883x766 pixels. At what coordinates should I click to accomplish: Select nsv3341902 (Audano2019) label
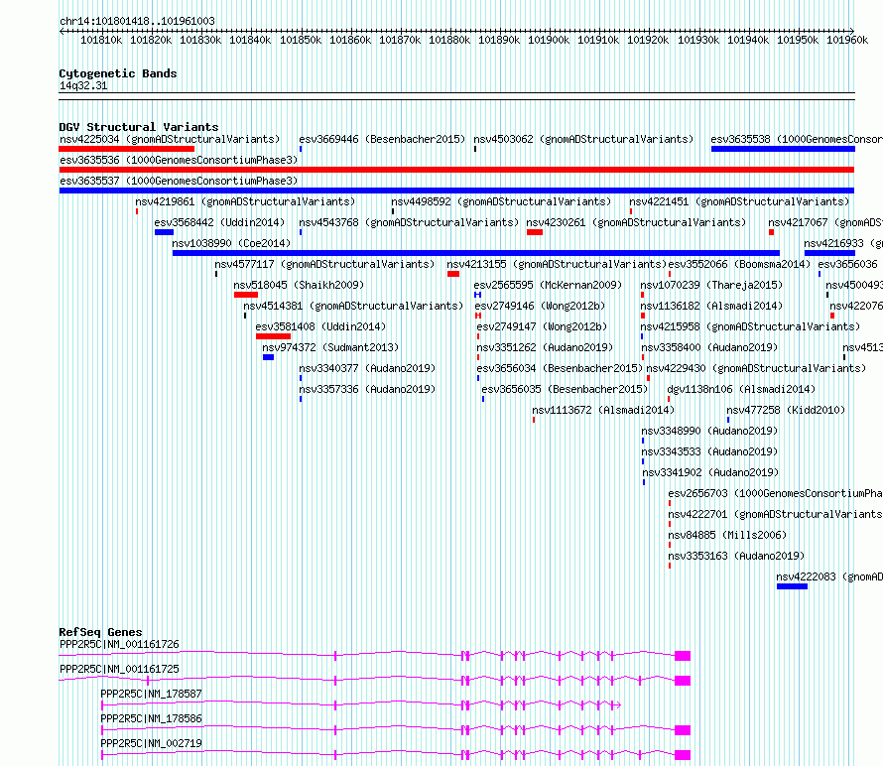[x=710, y=472]
